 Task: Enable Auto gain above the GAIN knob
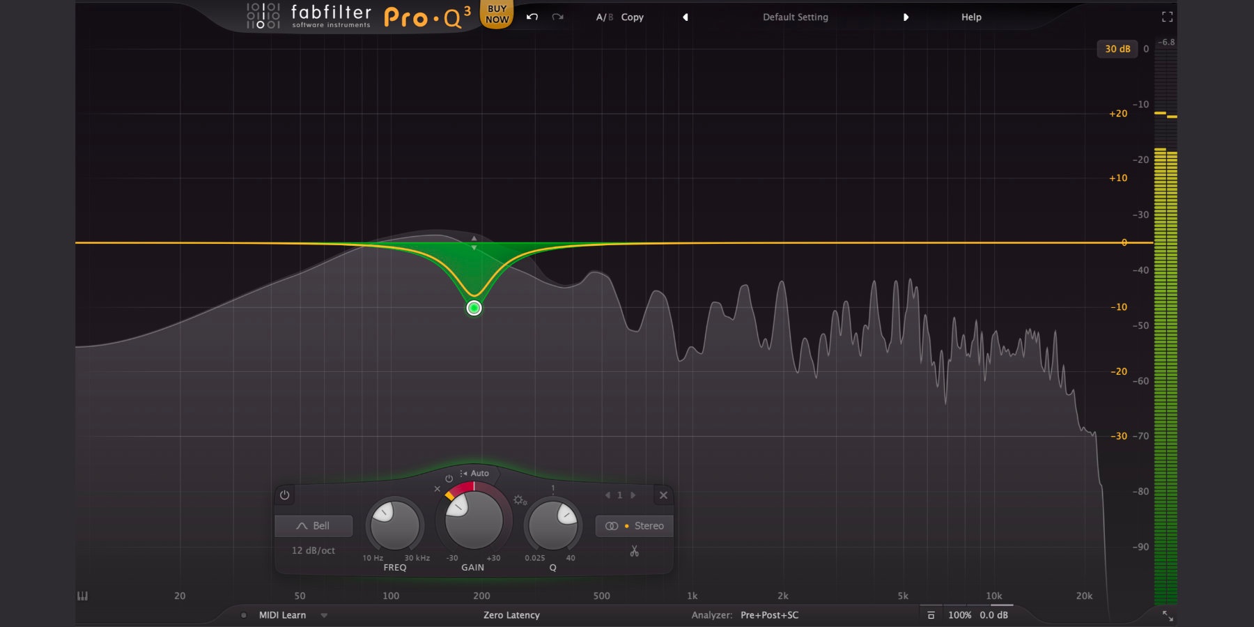478,473
